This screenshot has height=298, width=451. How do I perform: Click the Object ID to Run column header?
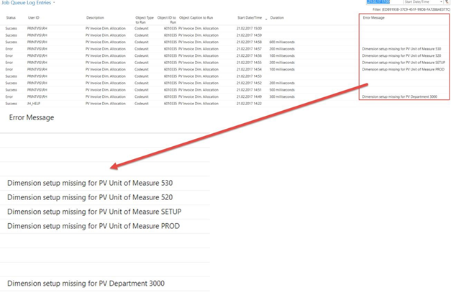click(x=167, y=20)
